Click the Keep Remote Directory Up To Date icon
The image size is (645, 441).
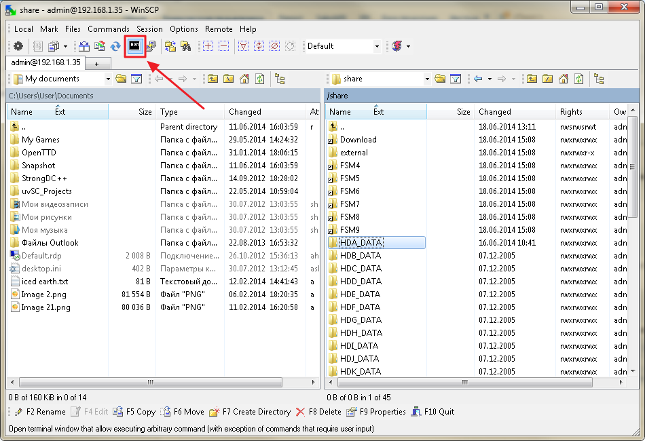tap(115, 46)
